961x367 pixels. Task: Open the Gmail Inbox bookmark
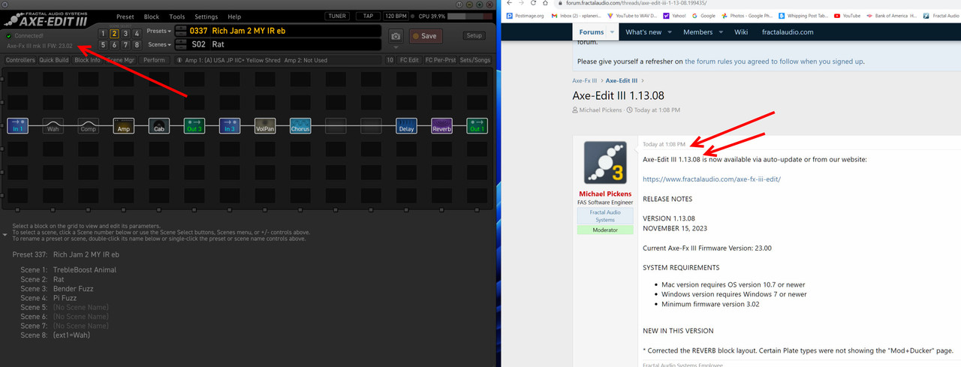[577, 15]
